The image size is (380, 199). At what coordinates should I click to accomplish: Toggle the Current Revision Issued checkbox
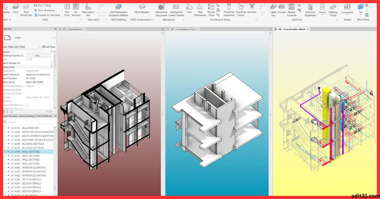click(27, 105)
